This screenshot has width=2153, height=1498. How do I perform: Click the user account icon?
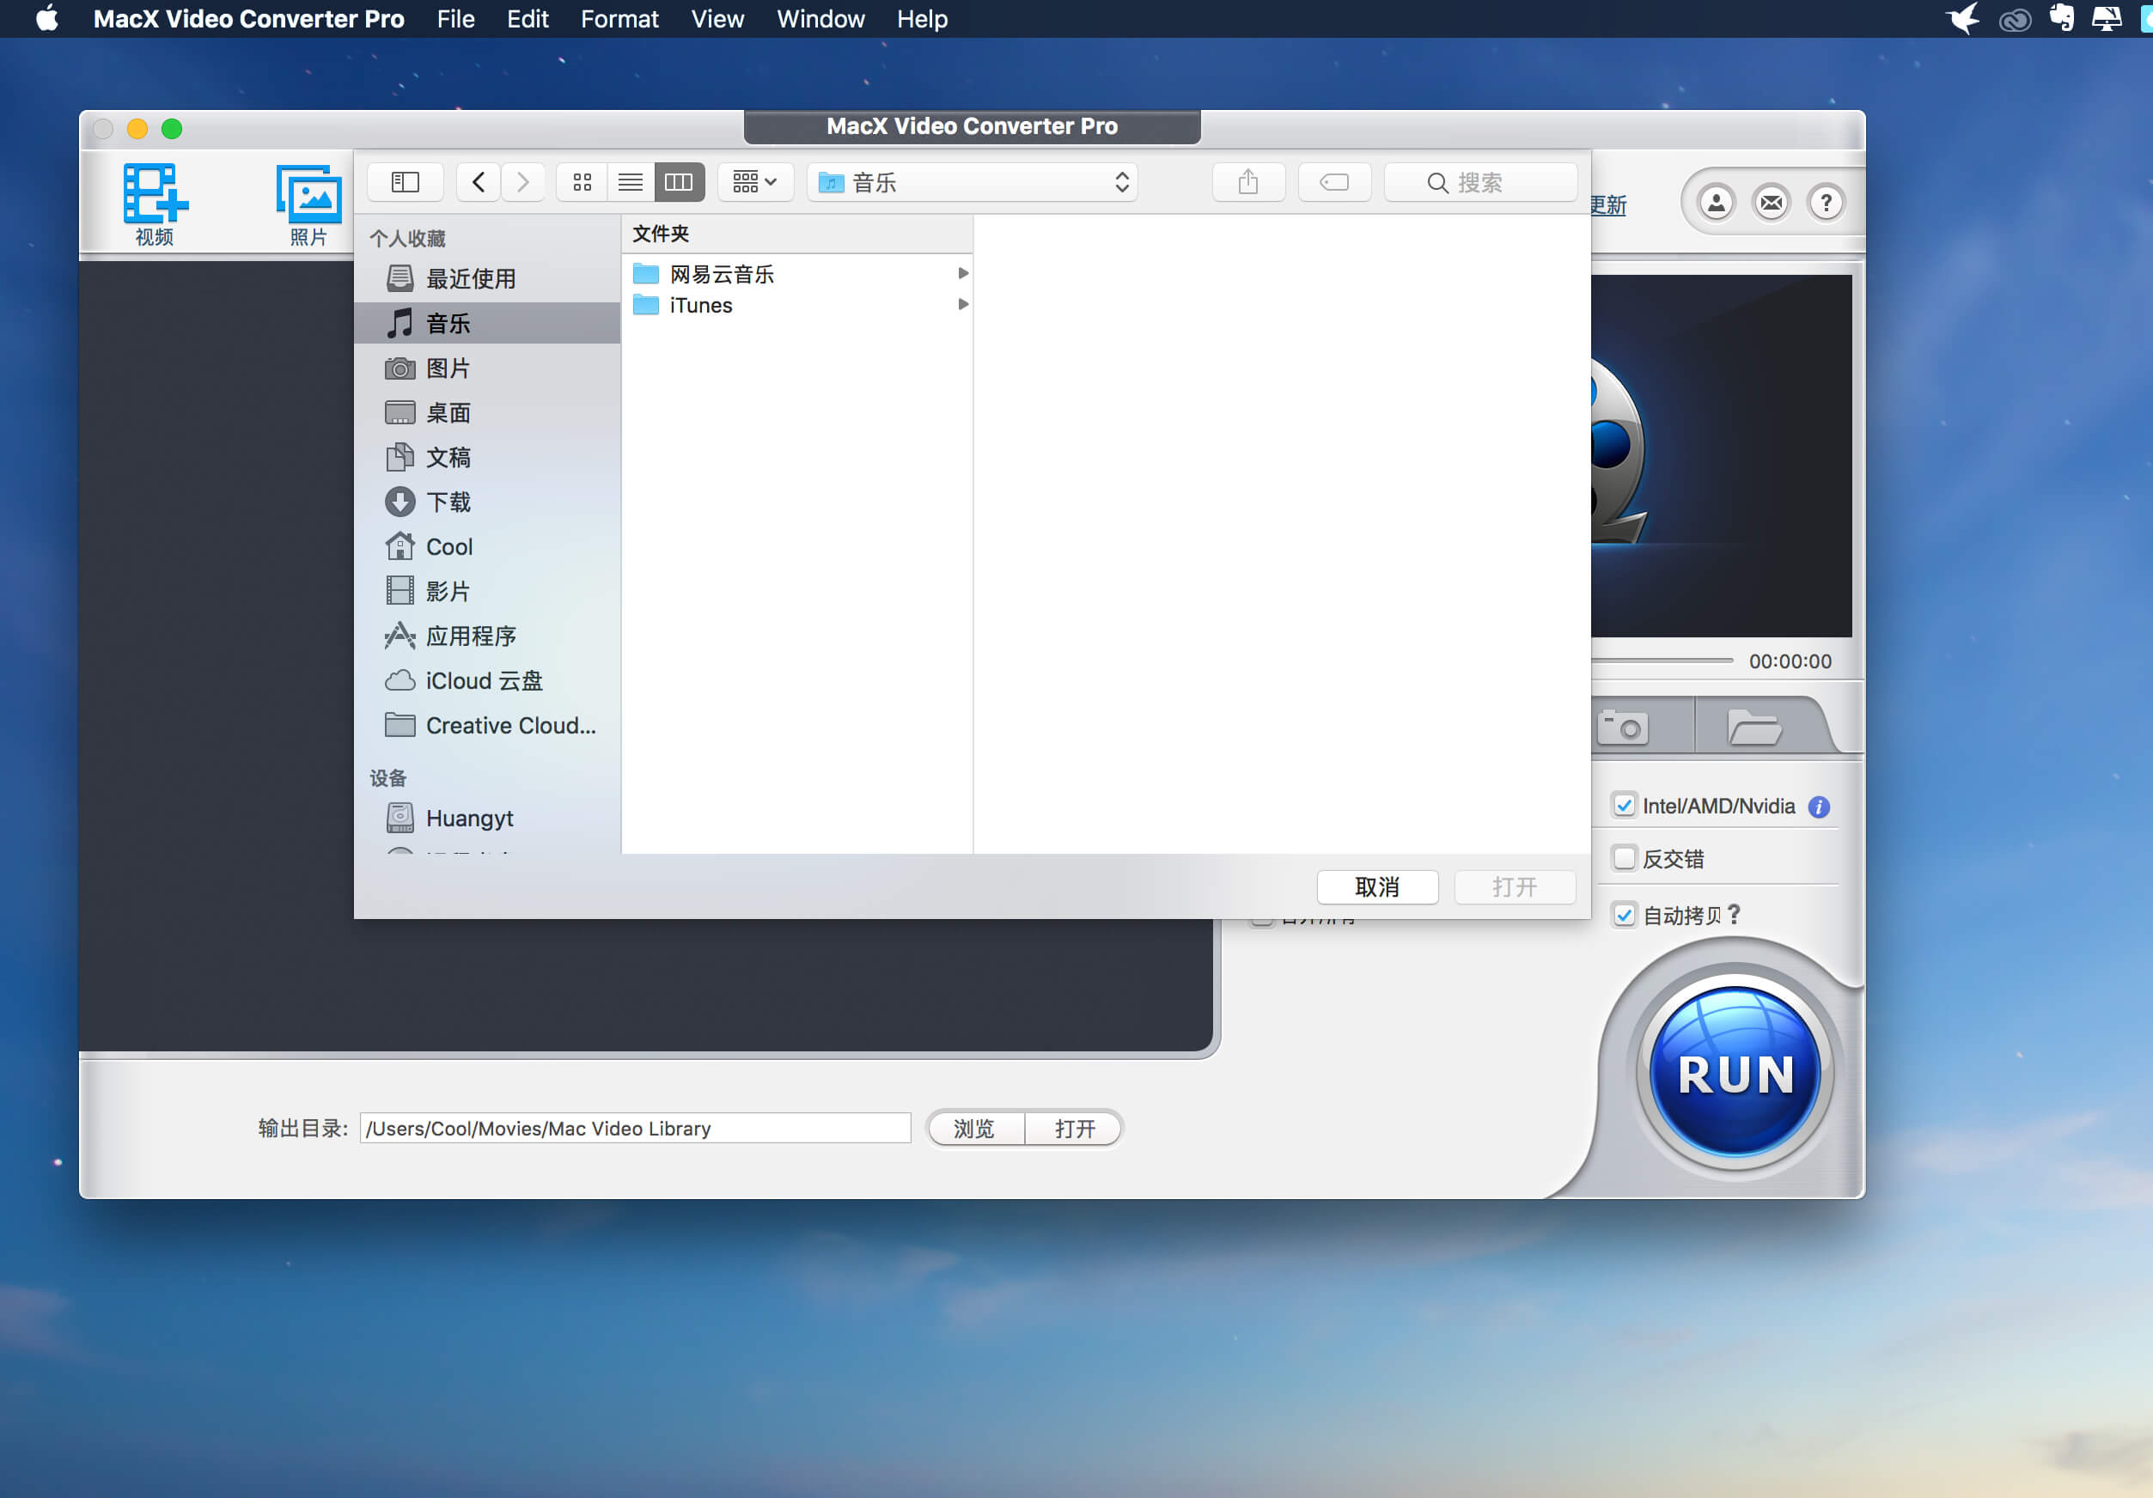point(1716,203)
